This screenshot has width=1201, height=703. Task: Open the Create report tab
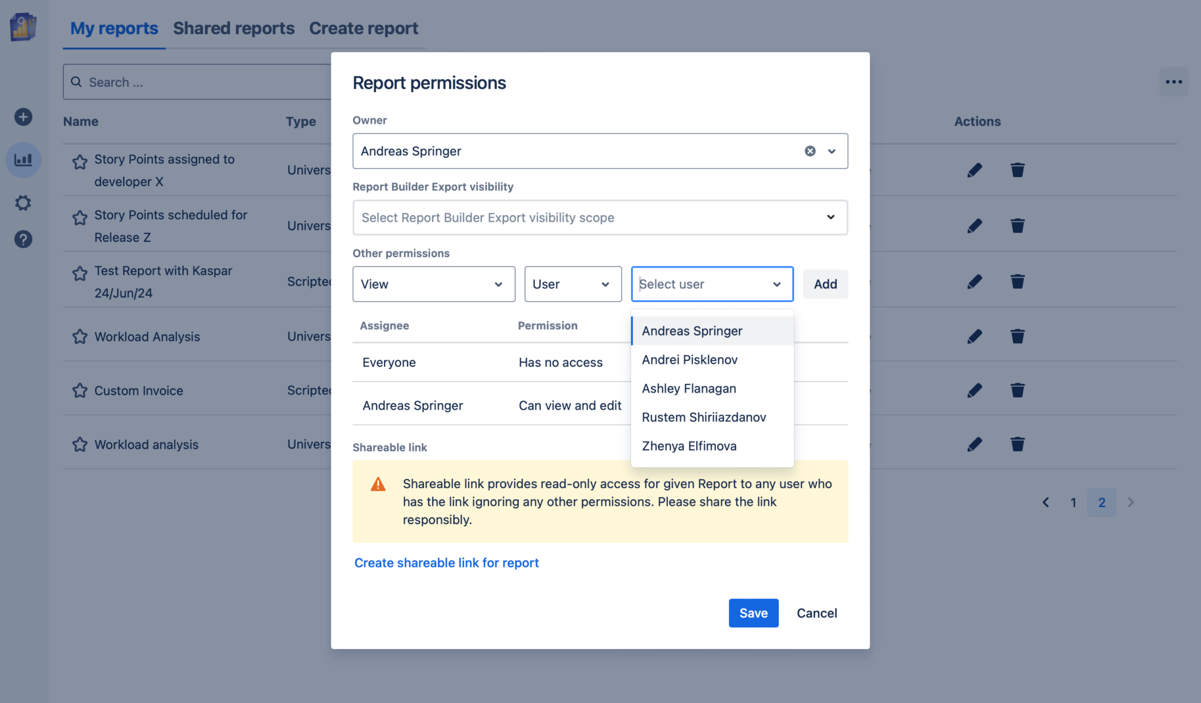(x=364, y=28)
